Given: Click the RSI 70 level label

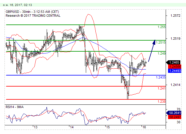Looking at the screenshot, I should point(179,109).
